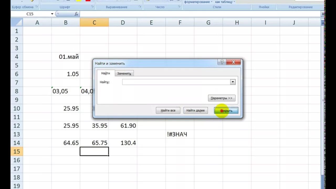Screen dimensions: 336x189
Task: Click the formula bar input area
Action: click(200, 14)
